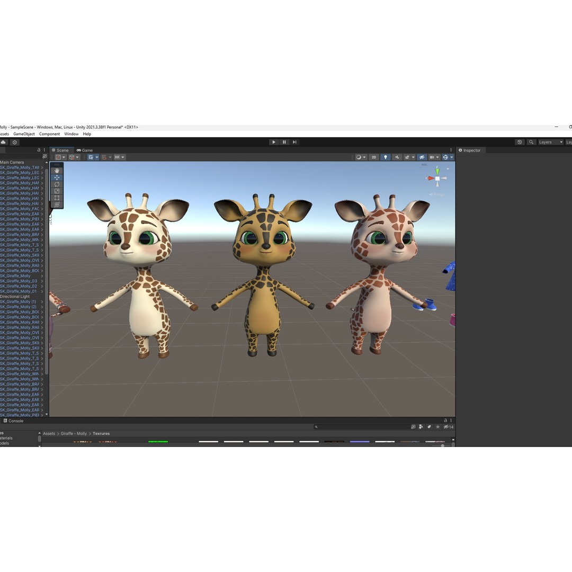This screenshot has height=572, width=572.
Task: Open the Window menu
Action: (71, 134)
